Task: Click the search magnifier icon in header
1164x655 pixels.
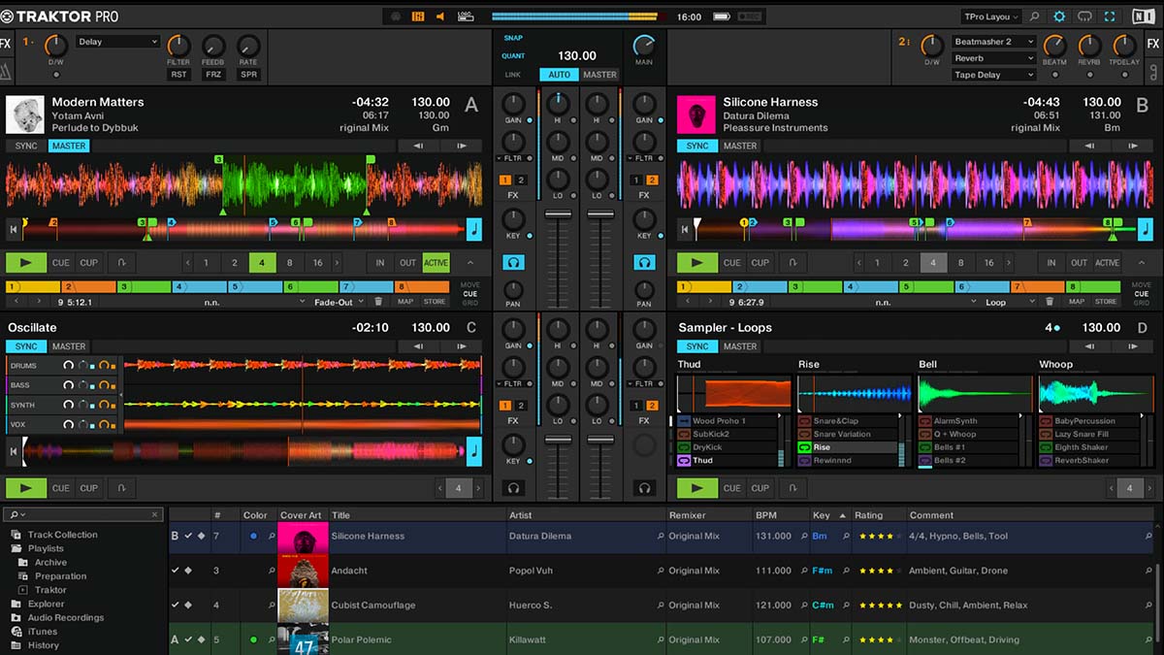Action: (x=1035, y=16)
